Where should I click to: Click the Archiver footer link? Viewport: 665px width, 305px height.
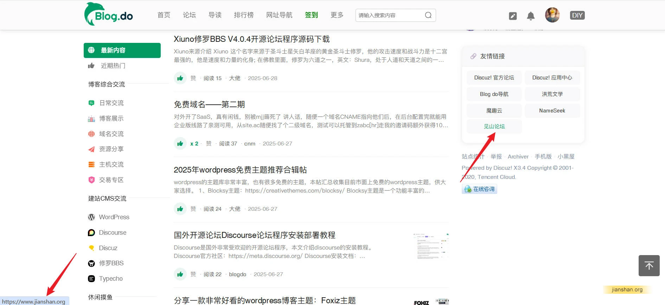coord(518,157)
